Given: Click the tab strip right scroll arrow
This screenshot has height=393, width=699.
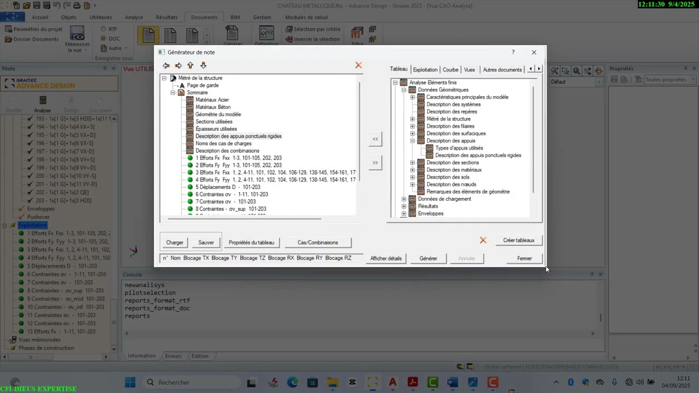Looking at the screenshot, I should point(539,69).
